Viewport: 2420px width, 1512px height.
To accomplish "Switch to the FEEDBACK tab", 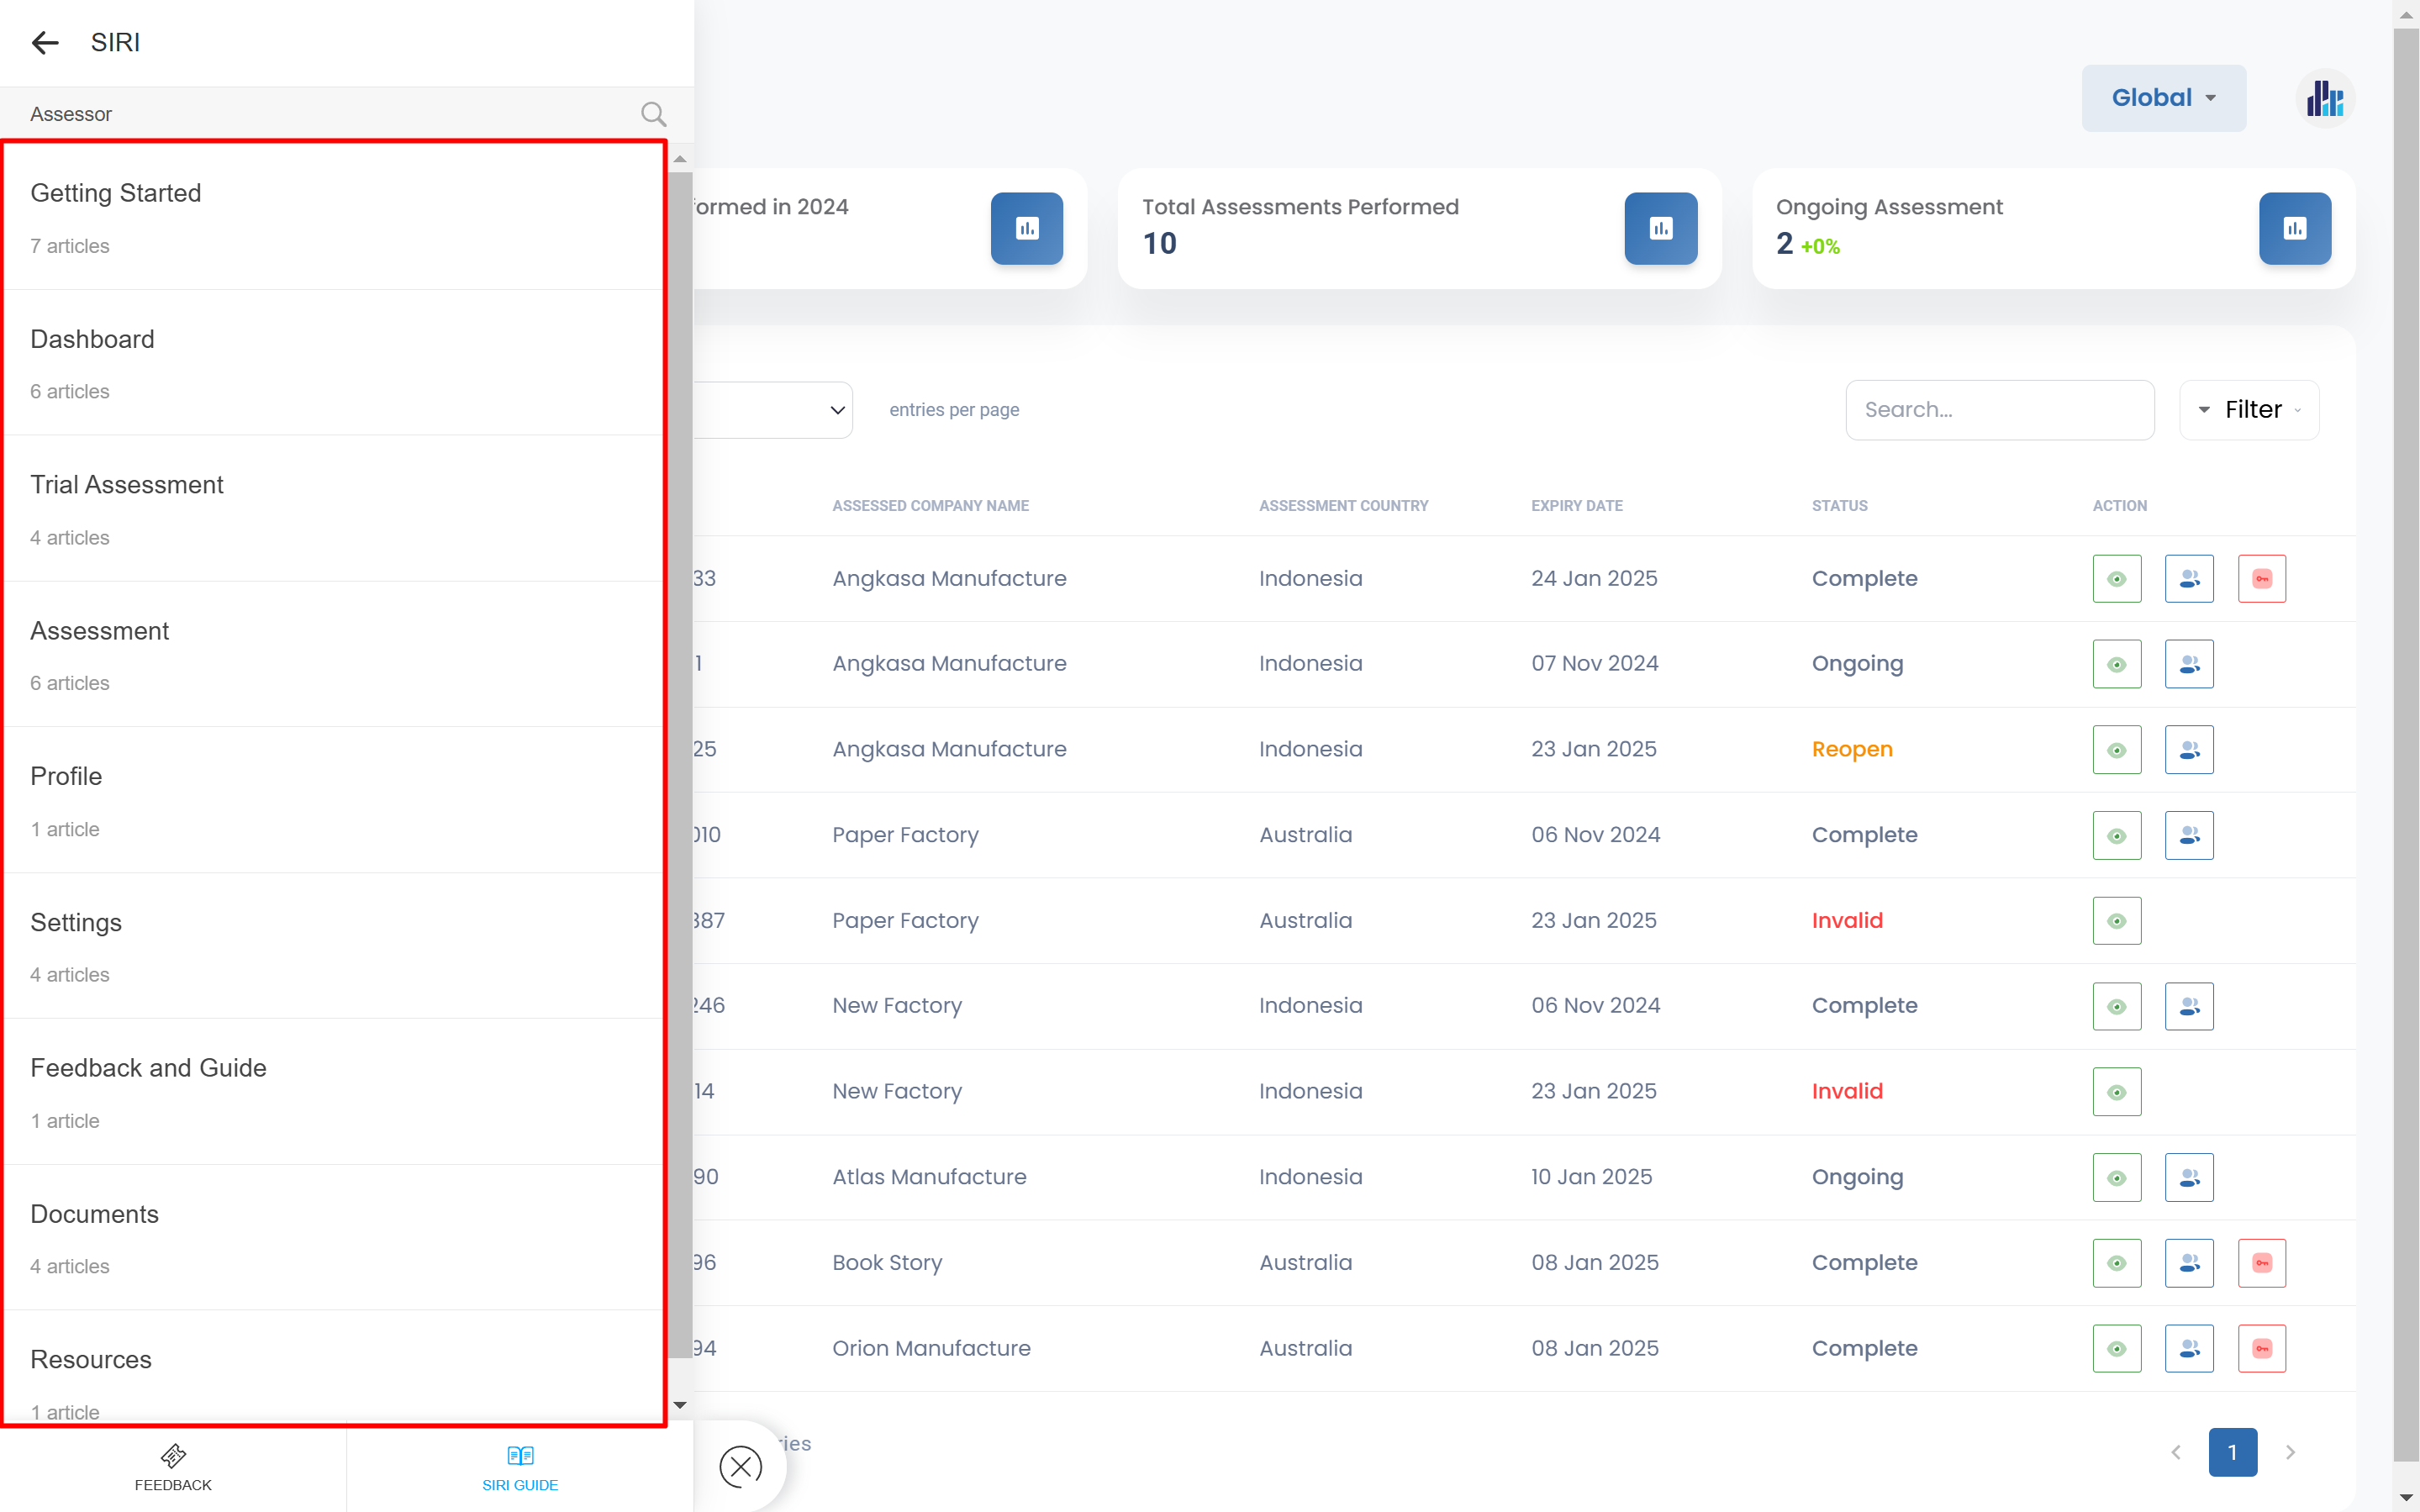I will click(x=173, y=1468).
